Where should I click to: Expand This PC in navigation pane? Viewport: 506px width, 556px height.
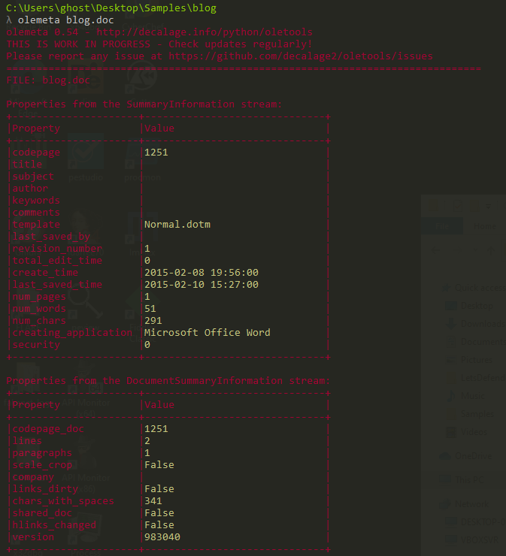[x=469, y=479]
